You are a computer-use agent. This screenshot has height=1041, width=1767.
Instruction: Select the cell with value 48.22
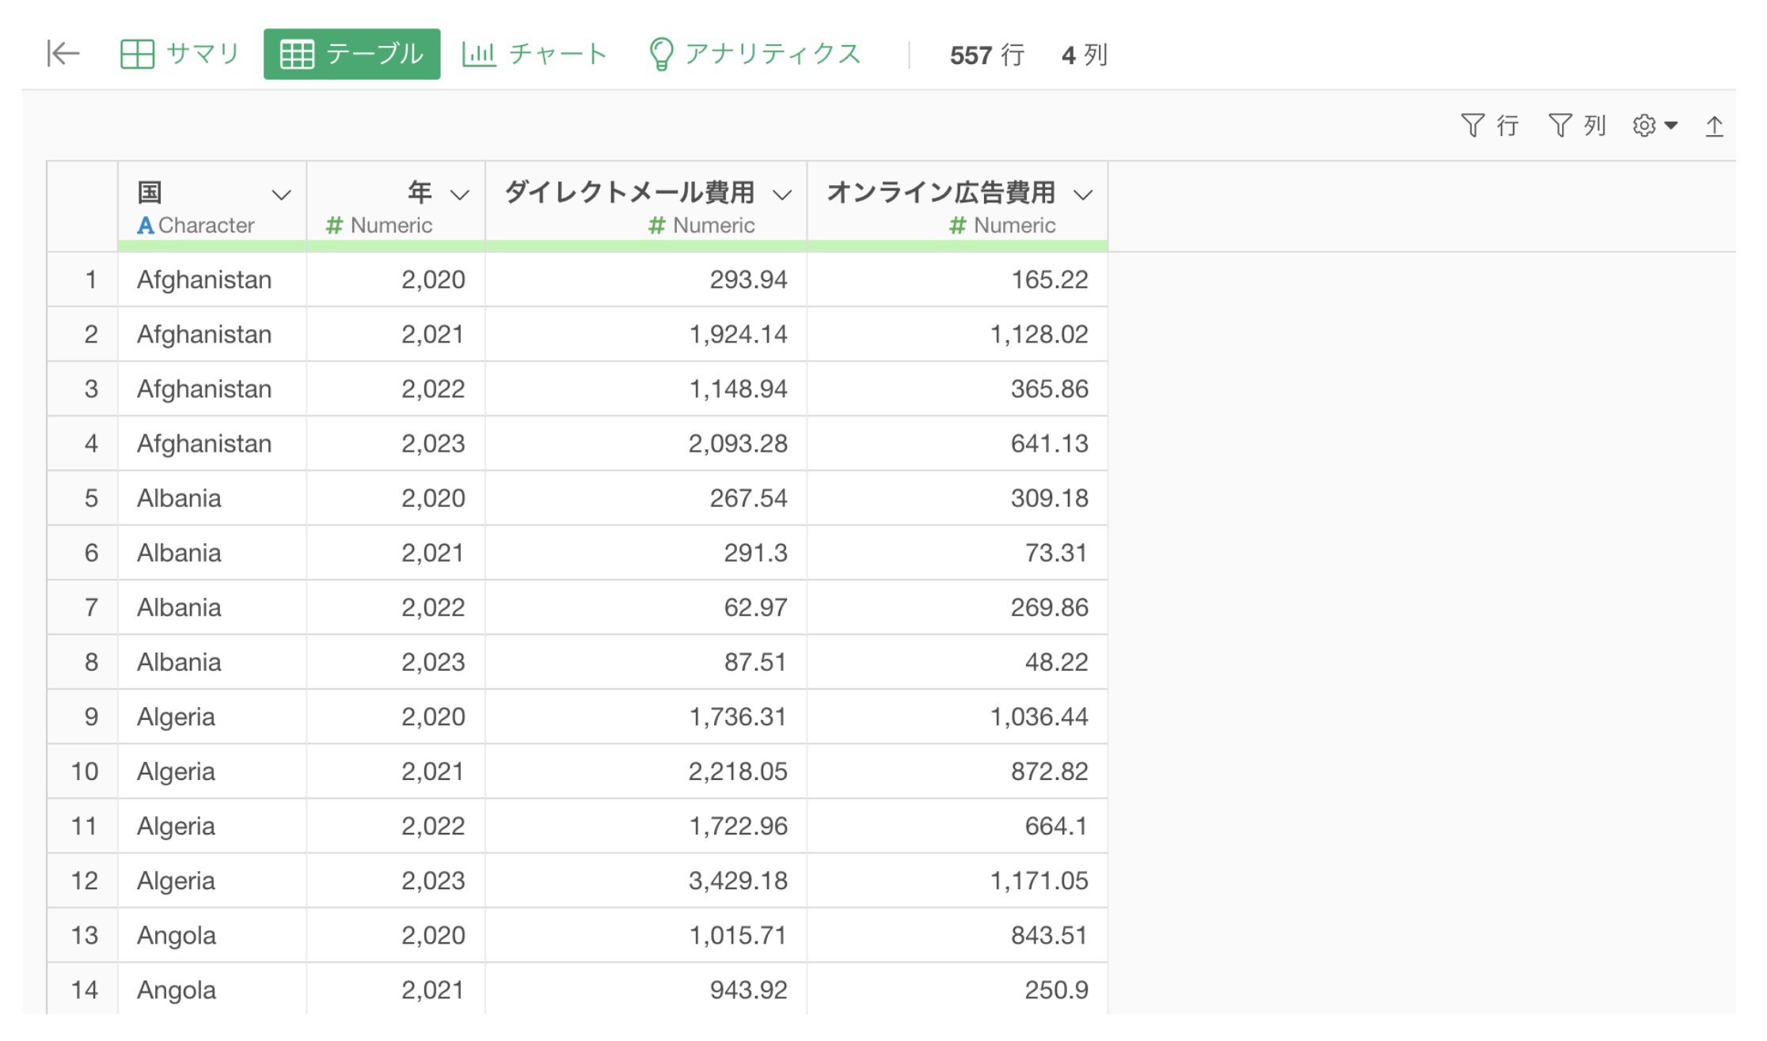957,661
